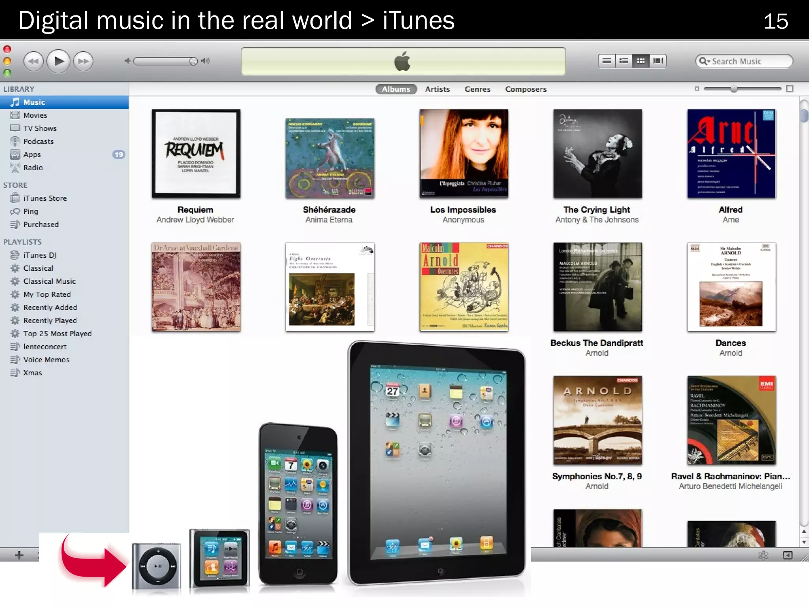Click the Apps update badge 19
This screenshot has width=809, height=607.
[119, 155]
